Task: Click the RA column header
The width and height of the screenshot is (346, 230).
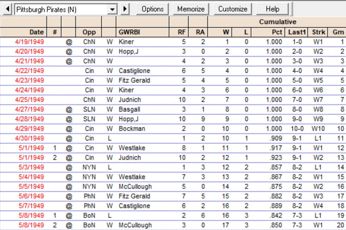Action: pyautogui.click(x=198, y=32)
